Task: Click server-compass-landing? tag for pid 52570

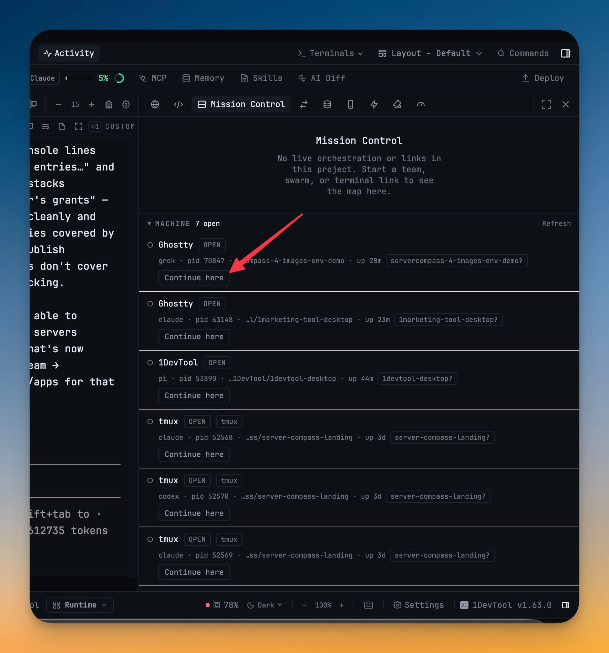Action: coord(438,496)
